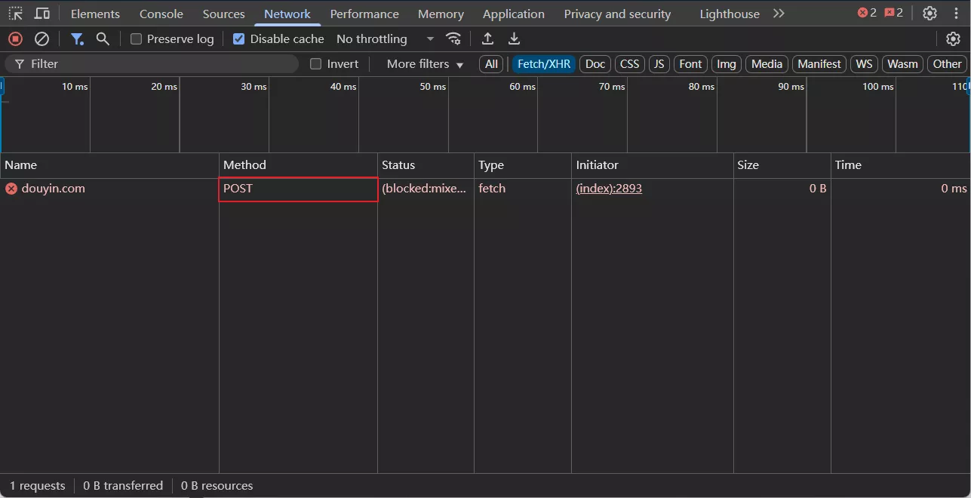Toggle the filter funnel icon
The image size is (971, 498).
77,38
